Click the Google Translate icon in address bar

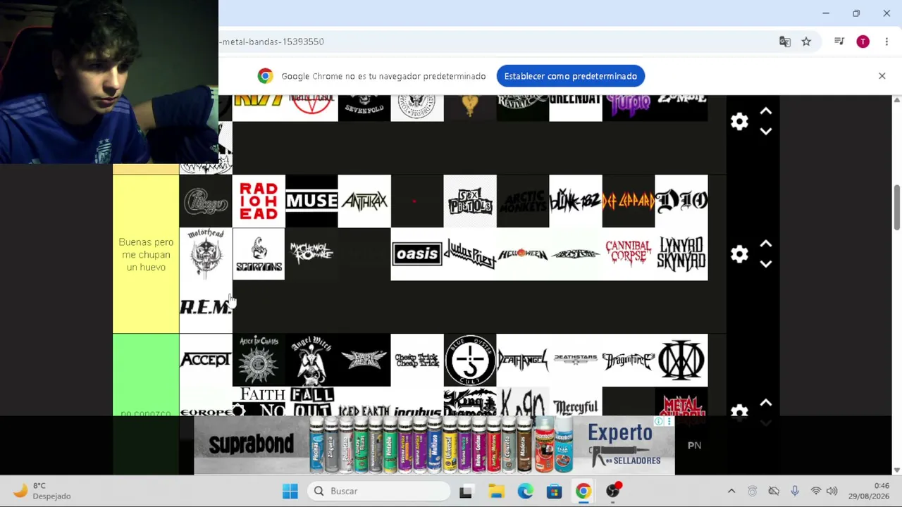(x=784, y=42)
